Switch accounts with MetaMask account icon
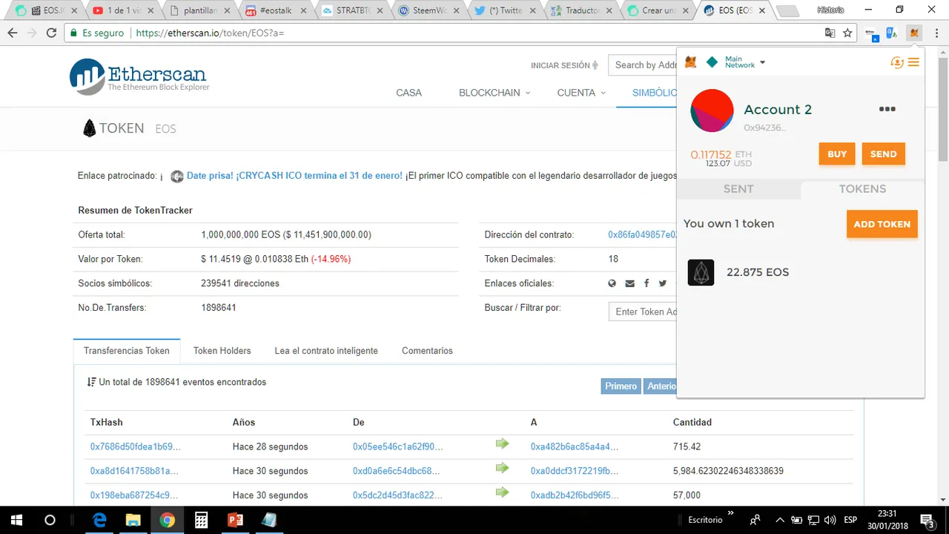This screenshot has width=949, height=534. [x=897, y=63]
